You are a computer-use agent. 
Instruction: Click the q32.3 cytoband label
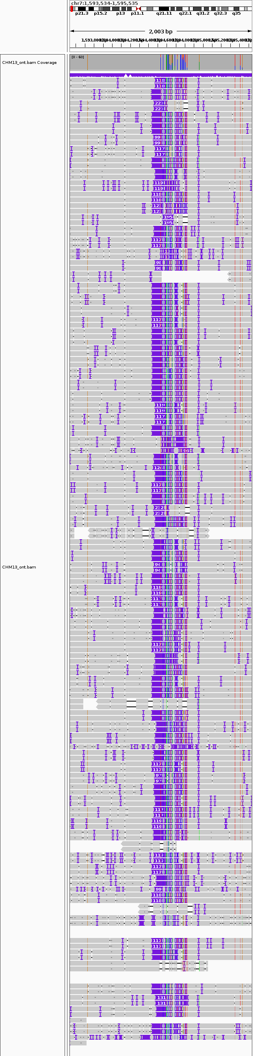(220, 13)
